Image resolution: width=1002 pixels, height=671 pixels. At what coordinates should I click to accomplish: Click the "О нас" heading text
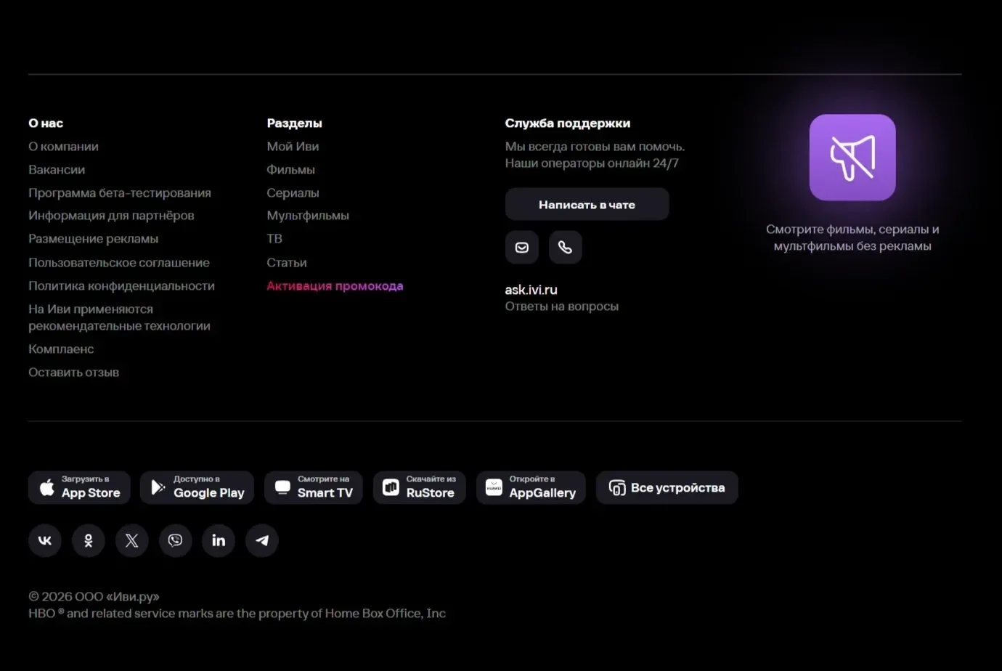(x=46, y=123)
